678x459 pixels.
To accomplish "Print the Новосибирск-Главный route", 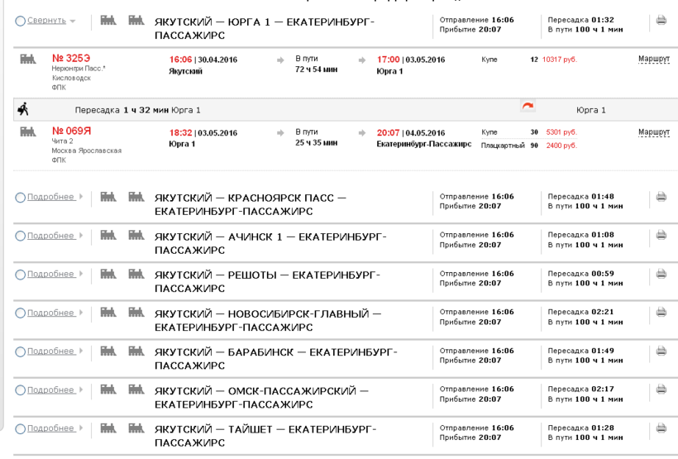I will click(661, 312).
